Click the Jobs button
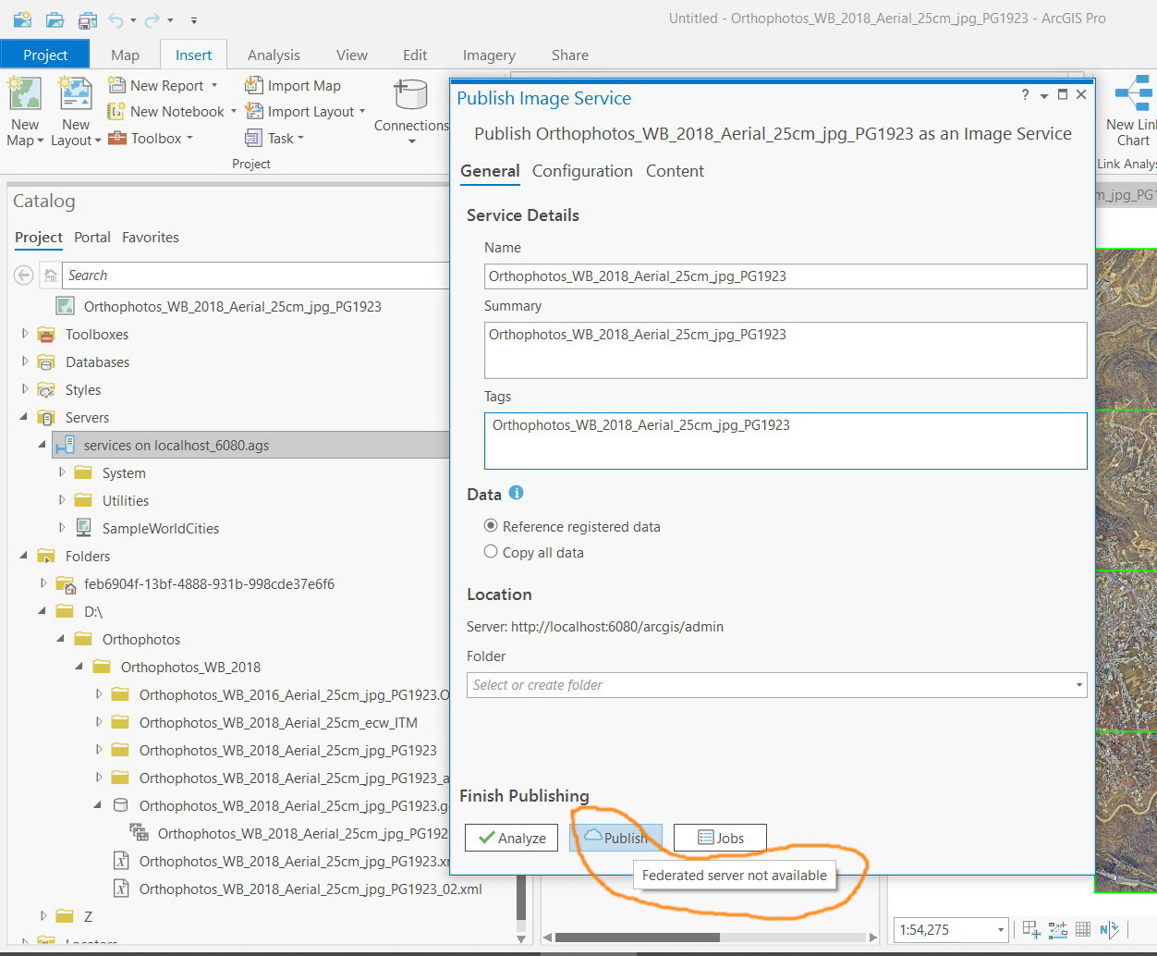 coord(720,838)
